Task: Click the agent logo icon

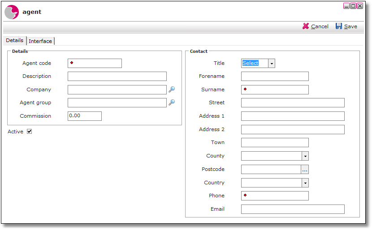Action: (12, 12)
